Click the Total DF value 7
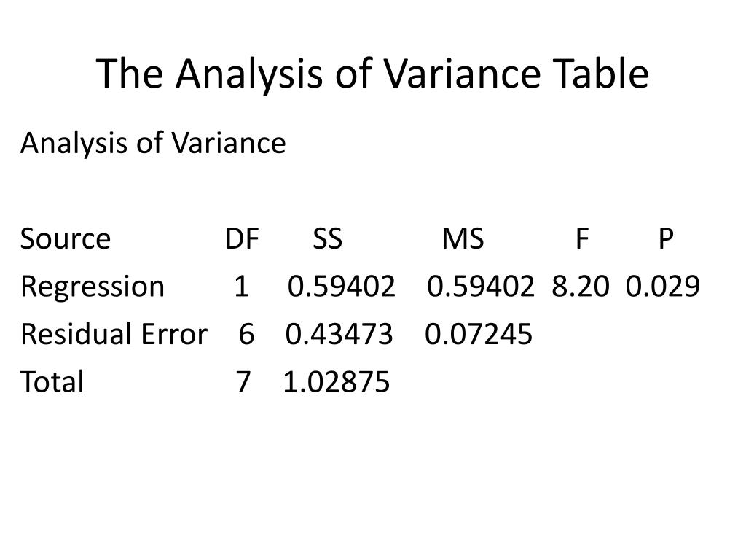Screen dimensions: 746x560 [x=243, y=381]
